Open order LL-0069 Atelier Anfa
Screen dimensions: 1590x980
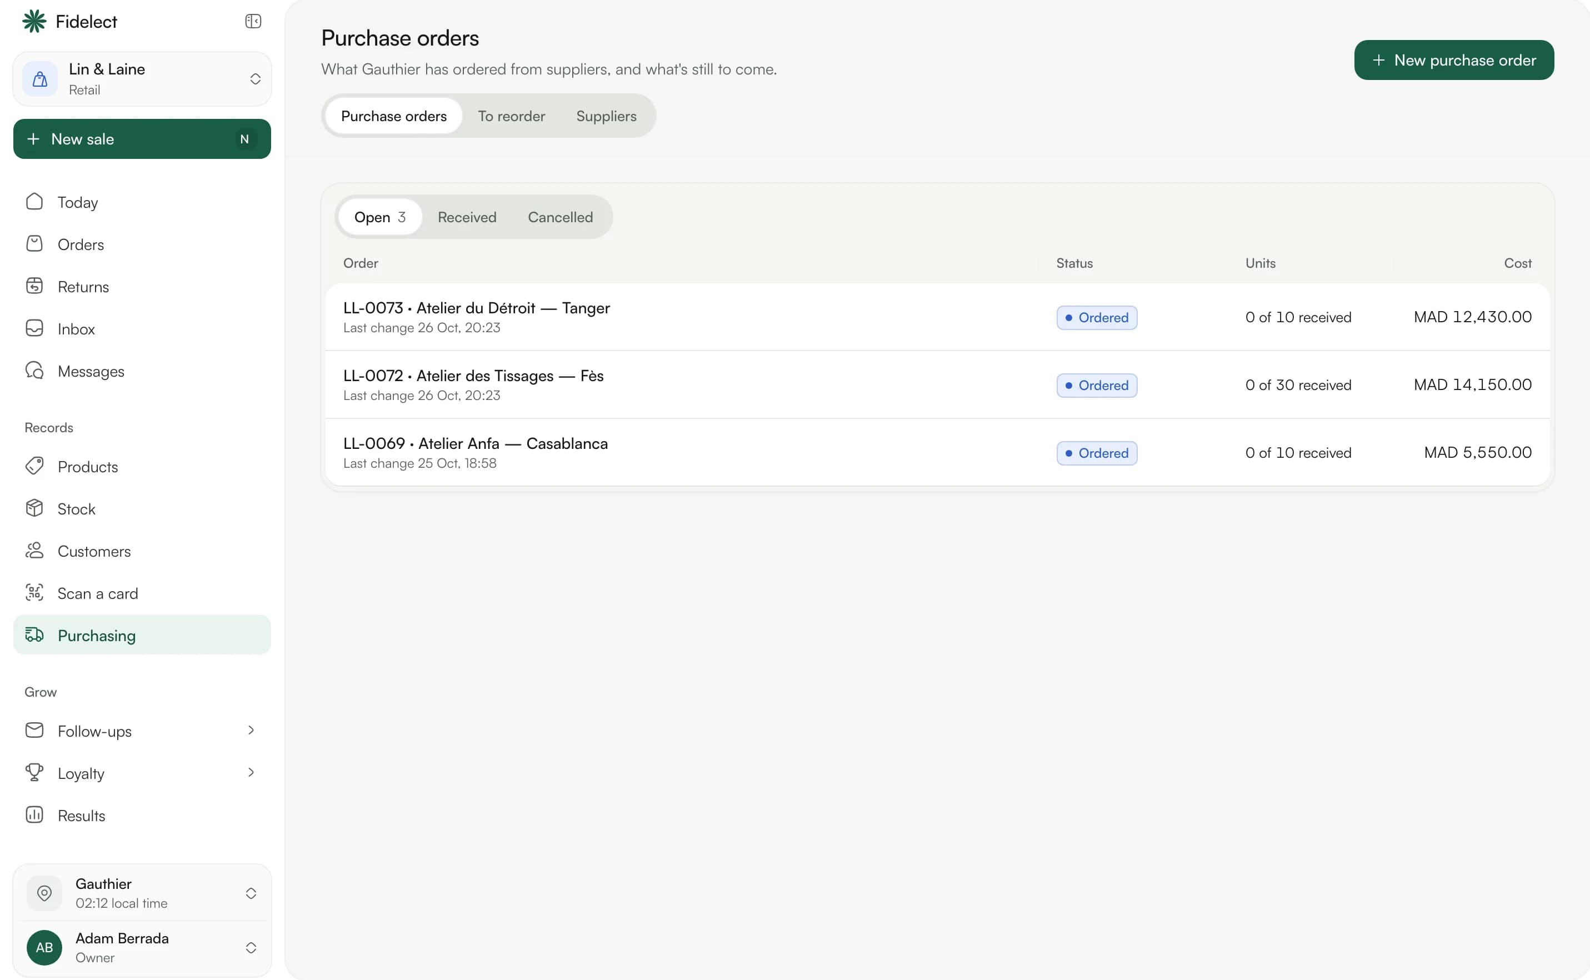point(937,452)
